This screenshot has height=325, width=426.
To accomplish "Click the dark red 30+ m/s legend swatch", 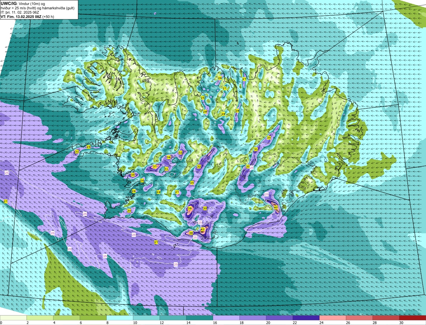I will tap(413, 318).
